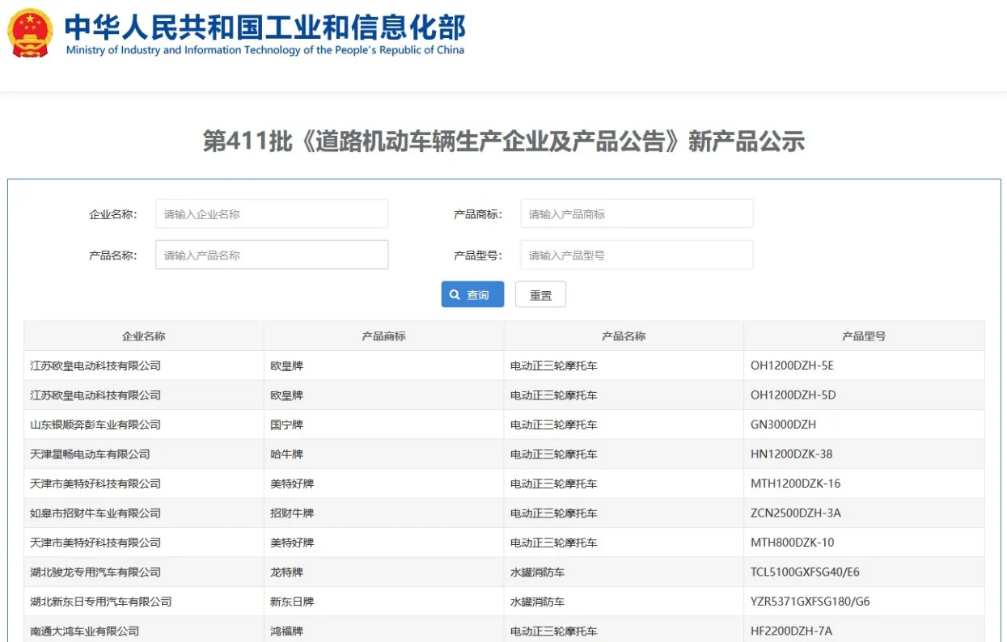Select the 山东银顺奔彭车业有限公司 cell
1007x642 pixels.
pyautogui.click(x=144, y=424)
